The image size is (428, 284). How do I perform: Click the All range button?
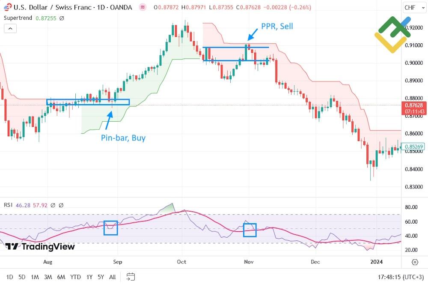[x=112, y=277]
